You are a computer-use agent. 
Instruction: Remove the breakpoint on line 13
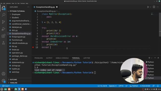point(33,47)
